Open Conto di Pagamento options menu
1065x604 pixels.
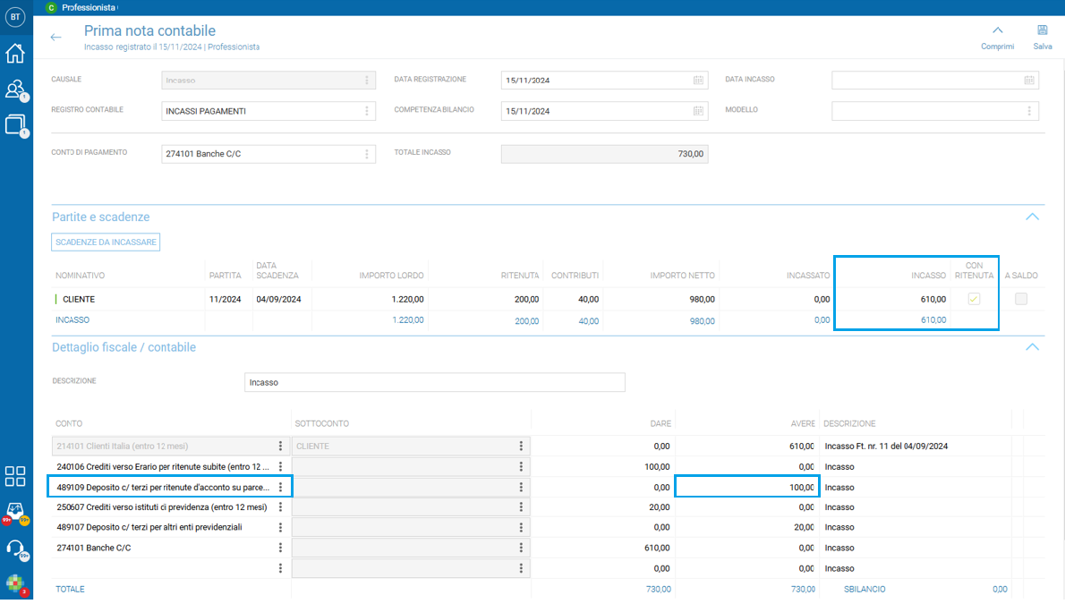pos(367,154)
